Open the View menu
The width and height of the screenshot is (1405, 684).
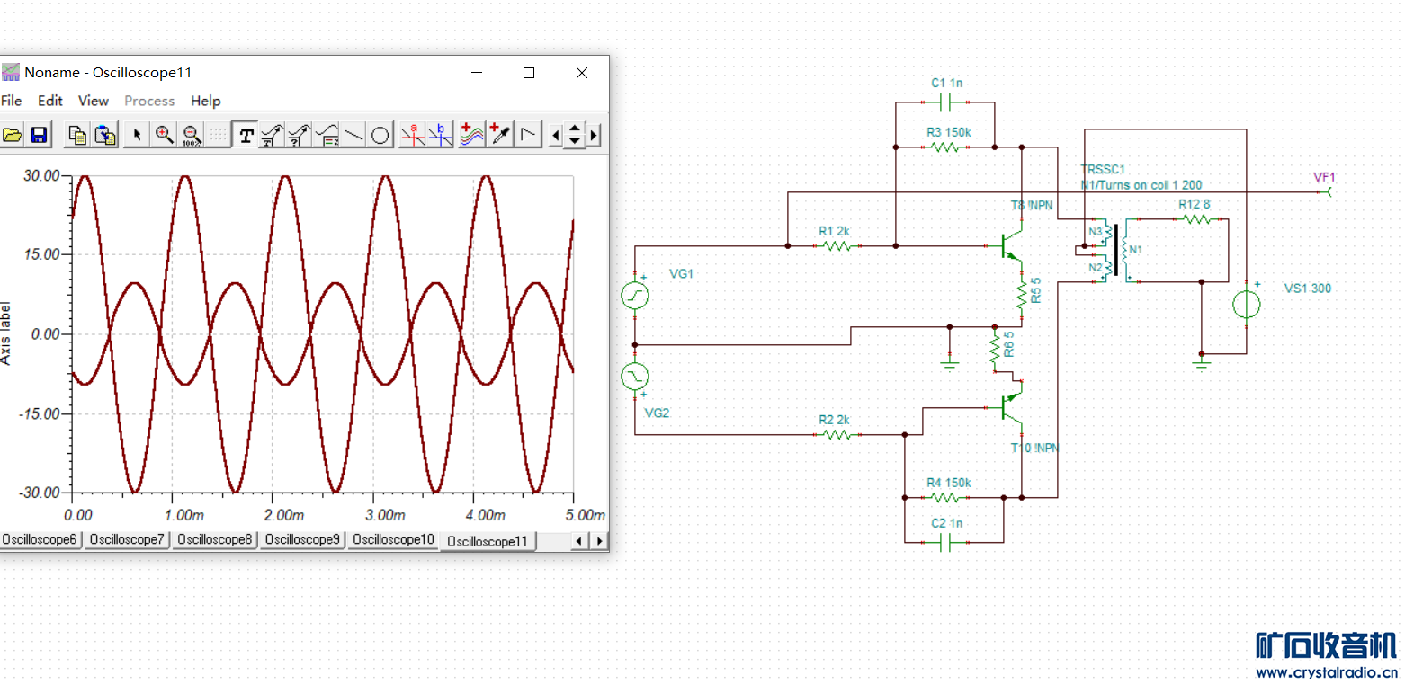(x=94, y=101)
